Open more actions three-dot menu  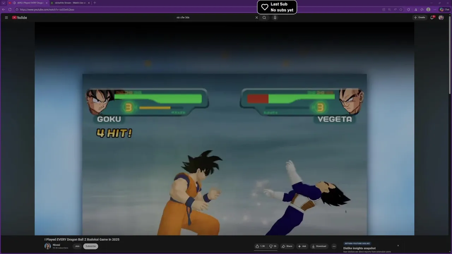pyautogui.click(x=334, y=246)
